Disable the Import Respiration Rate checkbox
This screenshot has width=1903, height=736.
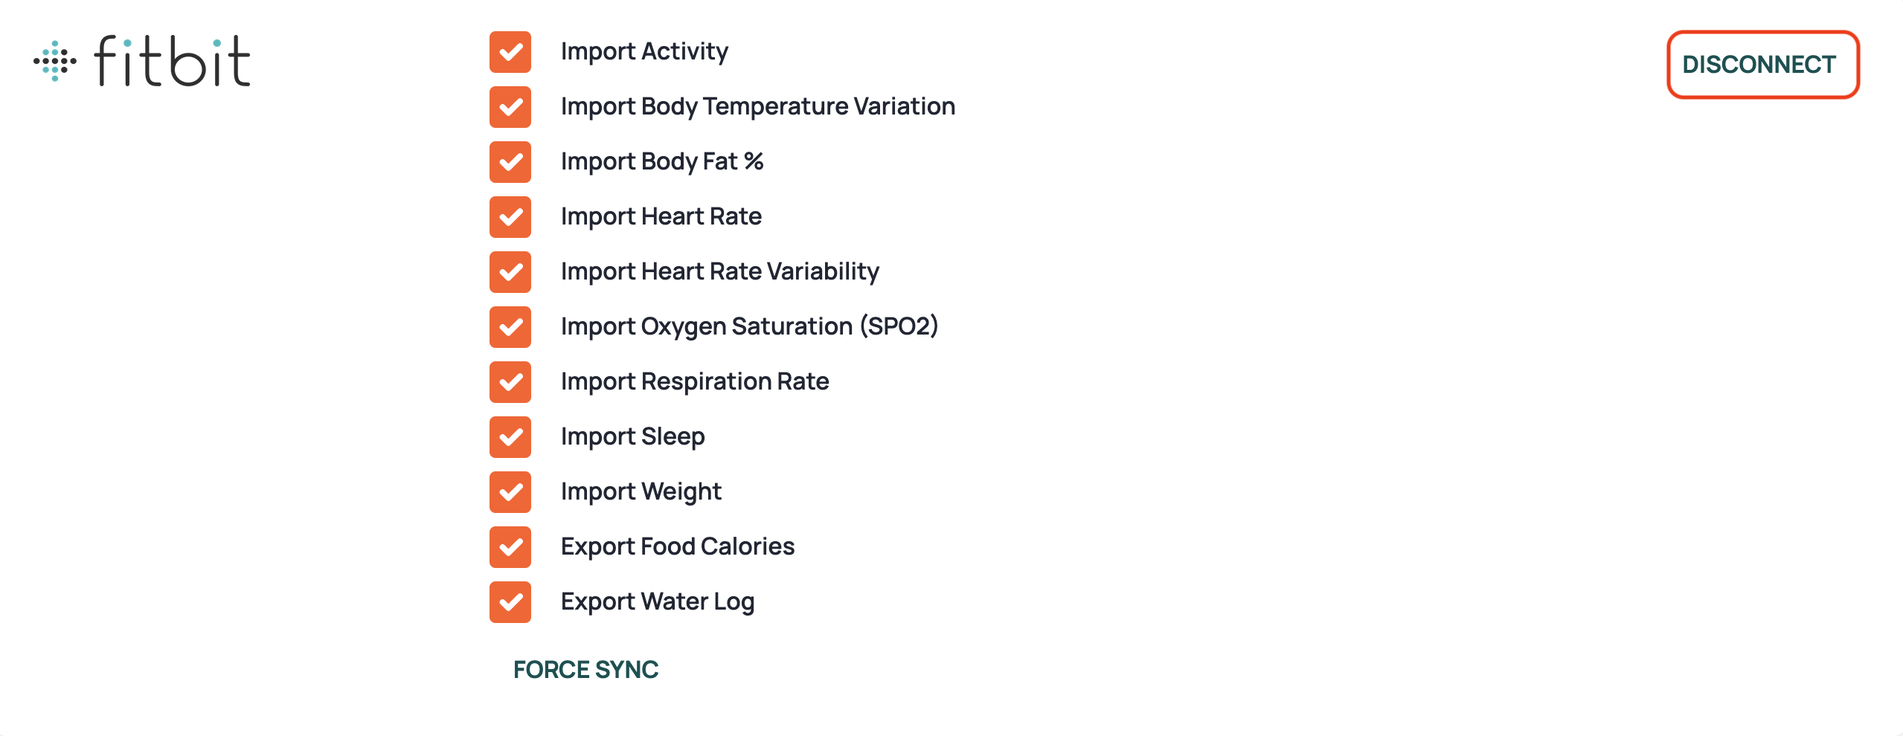point(510,382)
